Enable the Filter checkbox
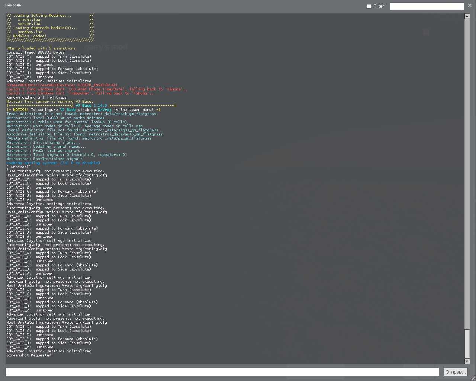Screen dimensions: 476x381 (x=369, y=6)
